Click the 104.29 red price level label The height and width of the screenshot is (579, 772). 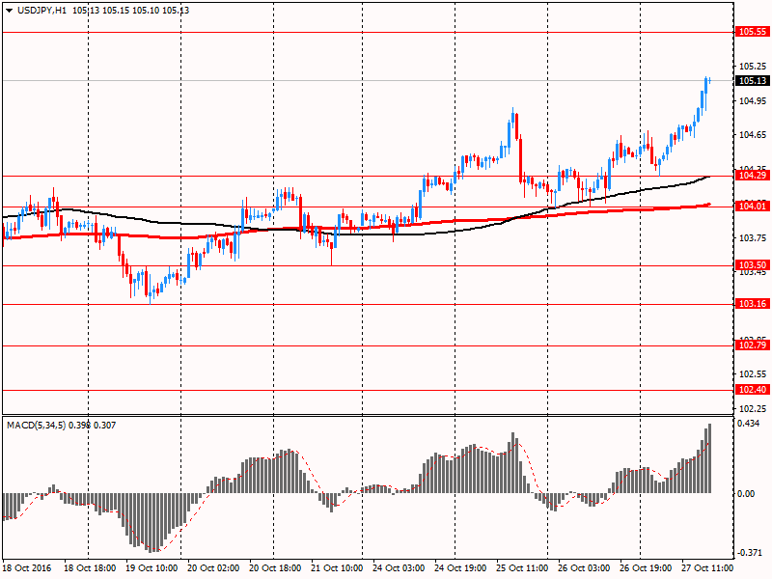753,176
